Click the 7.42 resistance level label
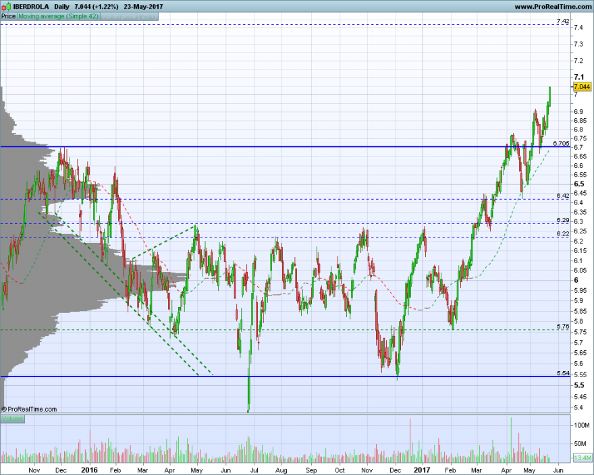594x475 pixels. 563,21
